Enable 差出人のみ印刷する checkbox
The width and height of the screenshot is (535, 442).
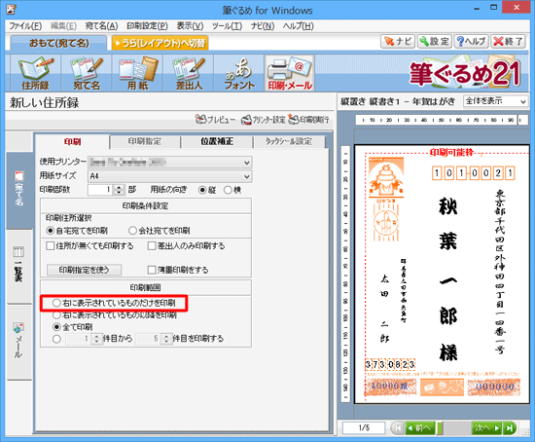coord(152,246)
